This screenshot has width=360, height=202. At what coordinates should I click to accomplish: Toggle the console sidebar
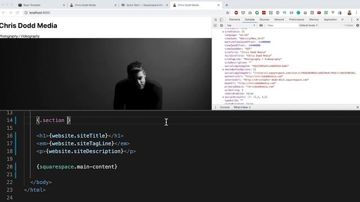[x=215, y=25]
